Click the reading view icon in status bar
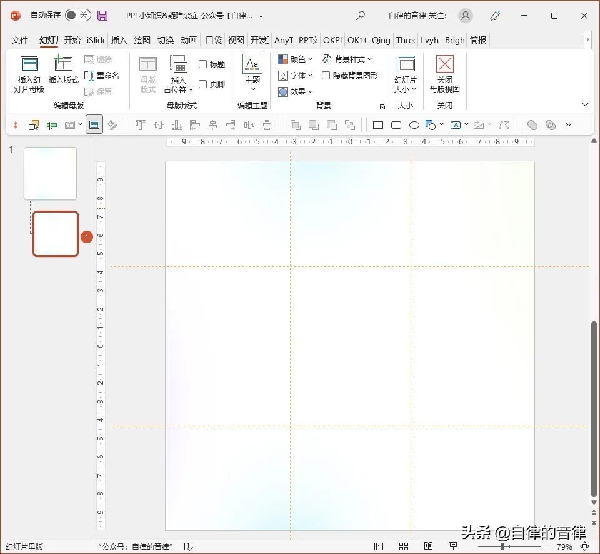Screen dimensions: 600x554 [428, 546]
